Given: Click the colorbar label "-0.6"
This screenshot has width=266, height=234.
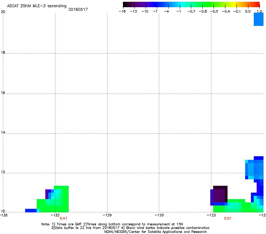Looking at the screenshot, I should click(x=203, y=12).
